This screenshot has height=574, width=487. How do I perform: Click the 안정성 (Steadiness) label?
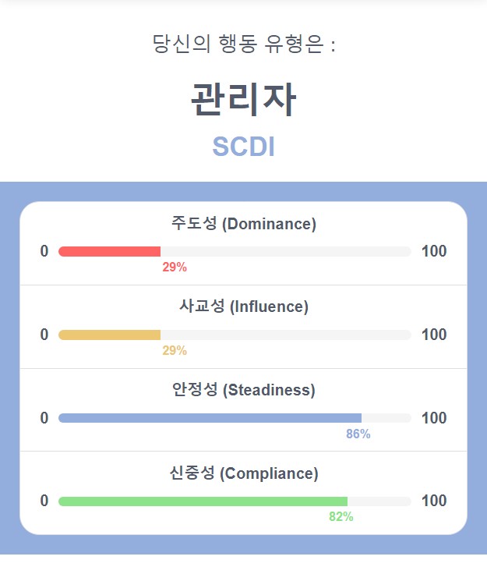point(243,389)
